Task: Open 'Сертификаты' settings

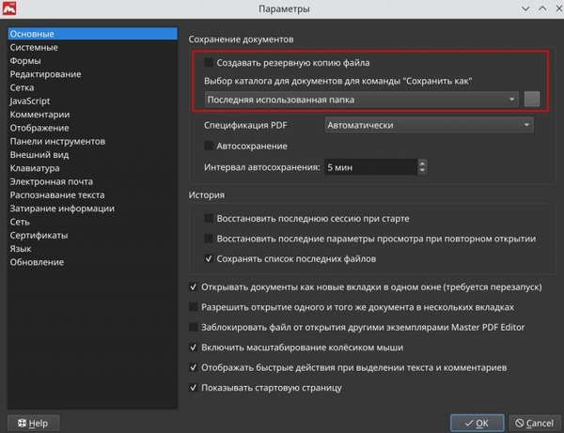Action: (93, 235)
